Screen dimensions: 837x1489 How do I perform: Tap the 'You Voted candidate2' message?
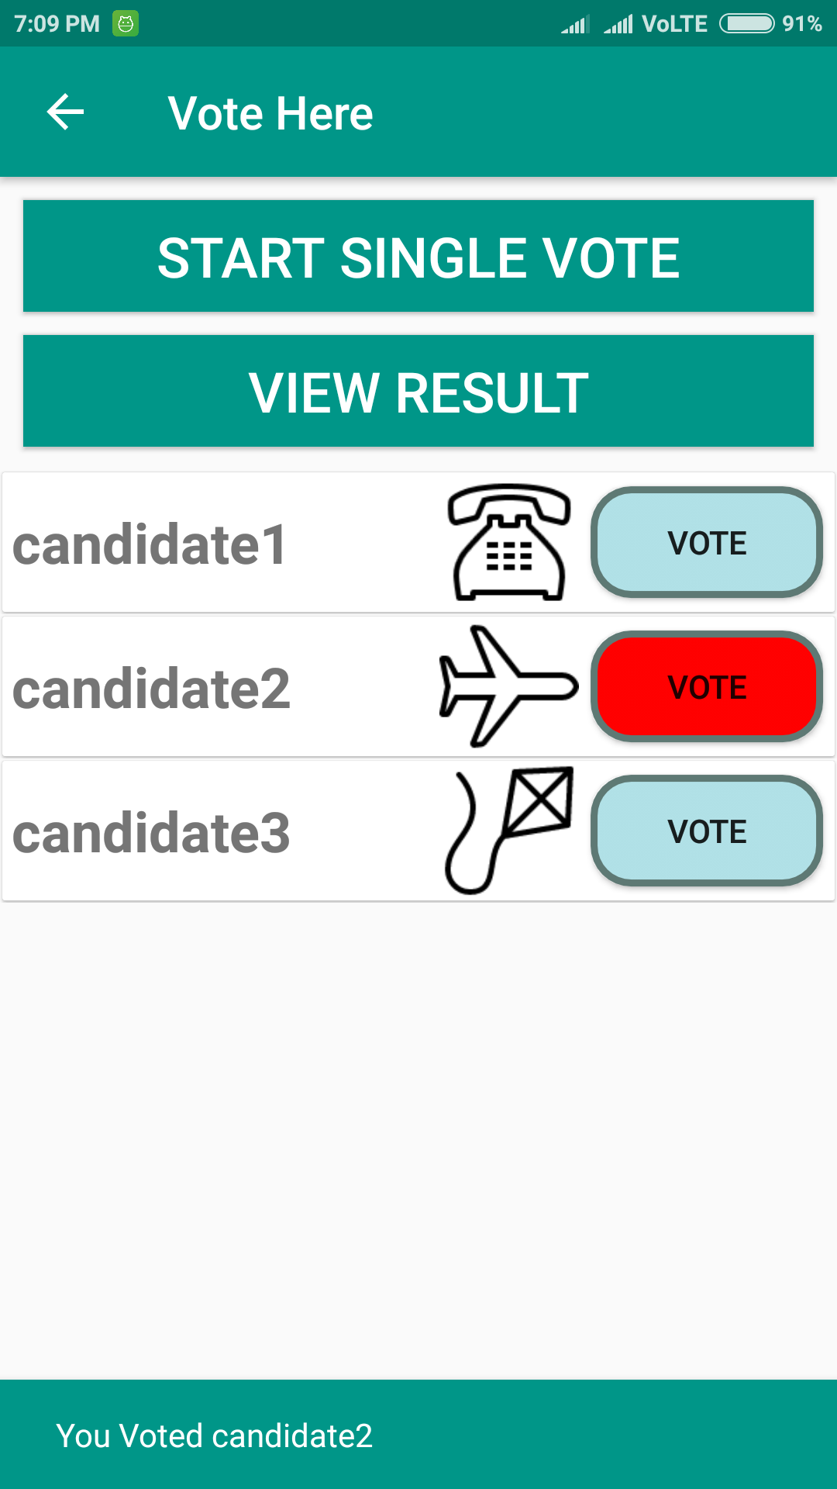point(215,1435)
